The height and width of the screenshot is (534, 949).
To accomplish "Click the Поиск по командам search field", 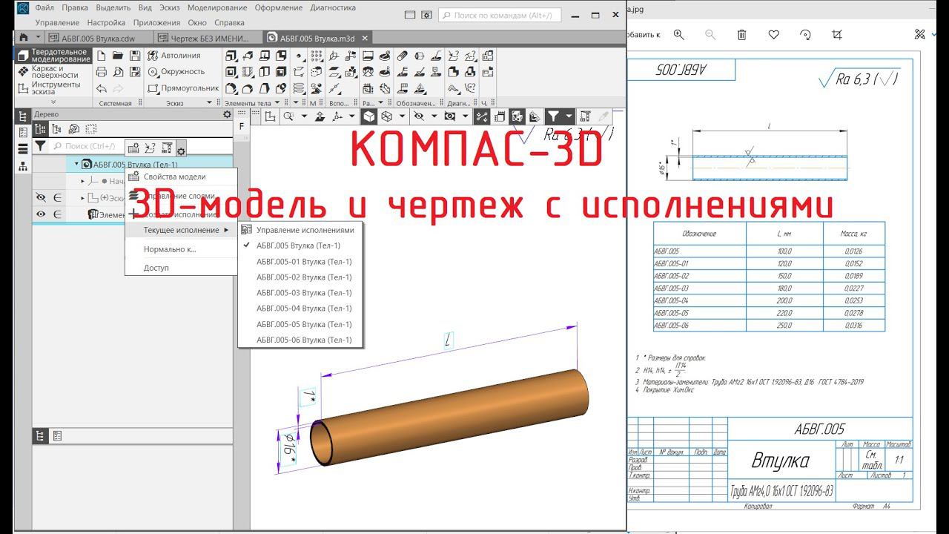I will tap(499, 15).
